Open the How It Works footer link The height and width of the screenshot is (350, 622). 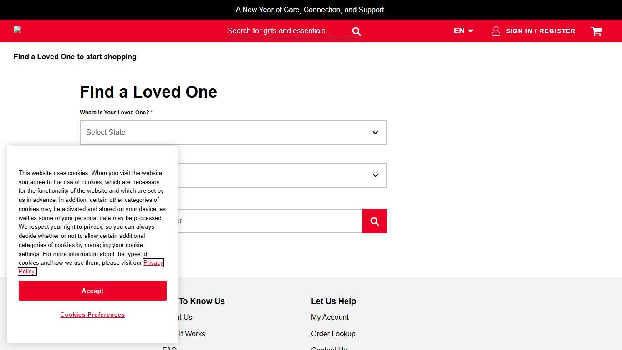point(192,334)
